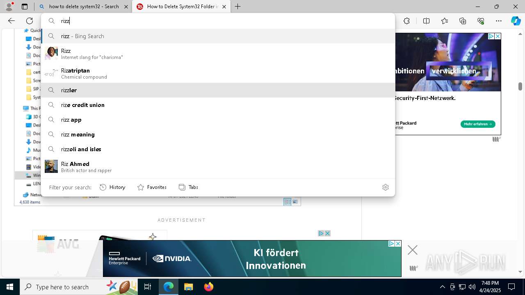The width and height of the screenshot is (525, 295).
Task: Filter search by Tabs
Action: 189,187
